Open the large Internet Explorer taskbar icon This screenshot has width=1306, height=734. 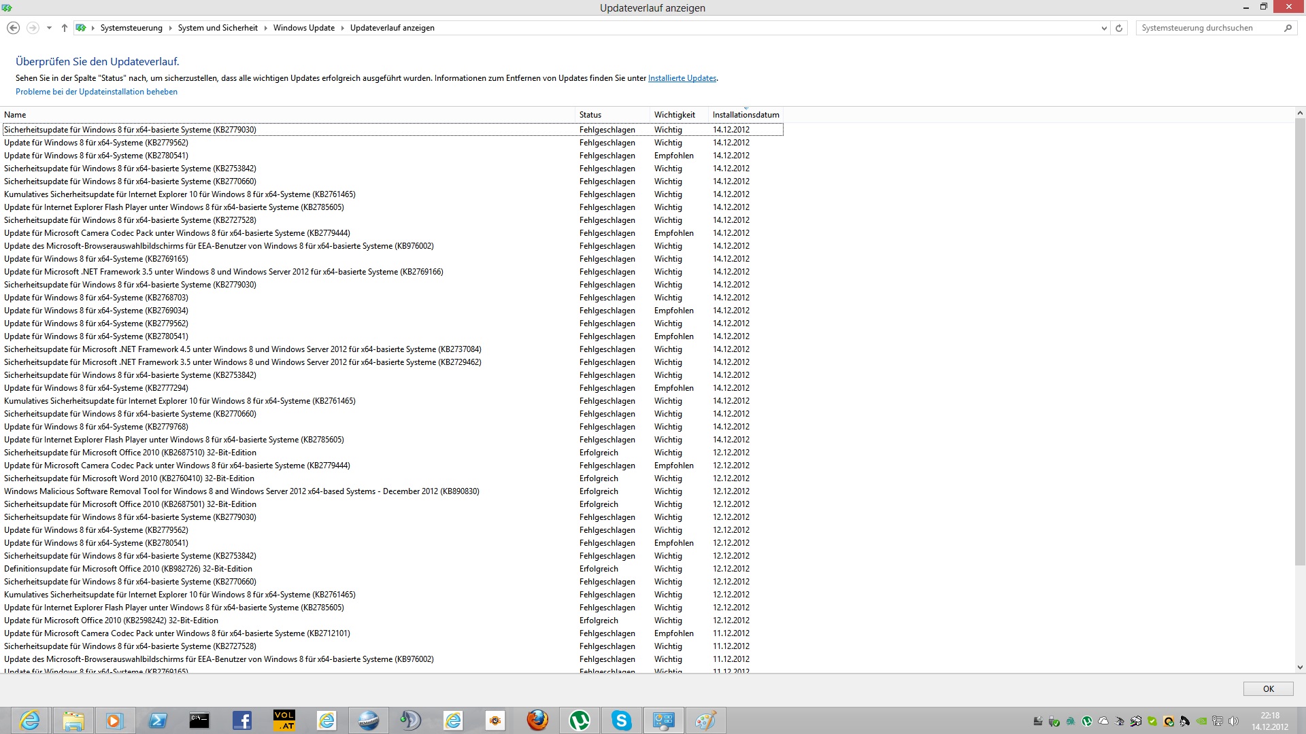pos(30,720)
